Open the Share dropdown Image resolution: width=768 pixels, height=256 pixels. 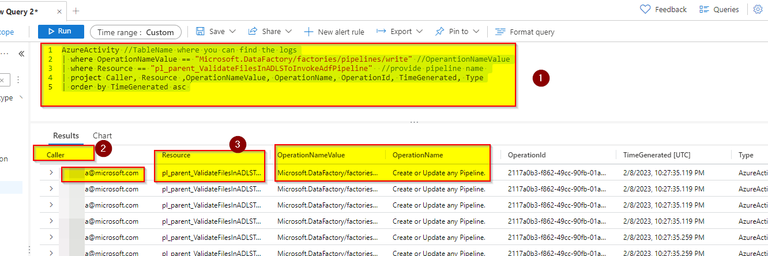[270, 31]
